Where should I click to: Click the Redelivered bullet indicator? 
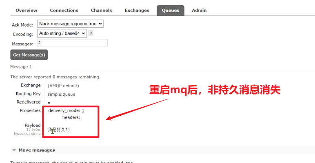tap(49, 103)
